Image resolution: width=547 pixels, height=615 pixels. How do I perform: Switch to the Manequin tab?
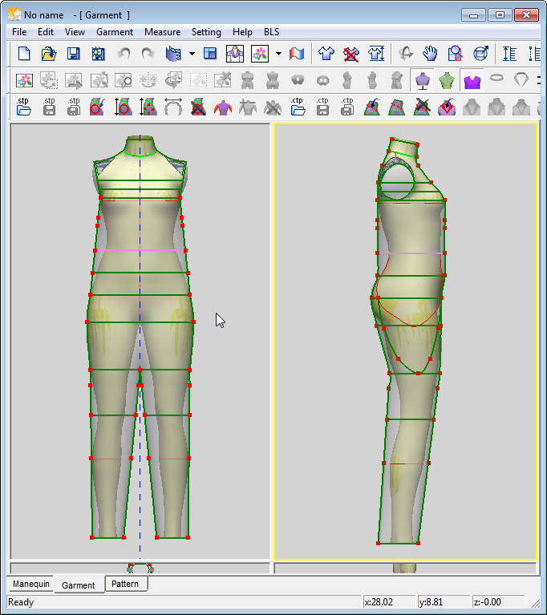31,584
